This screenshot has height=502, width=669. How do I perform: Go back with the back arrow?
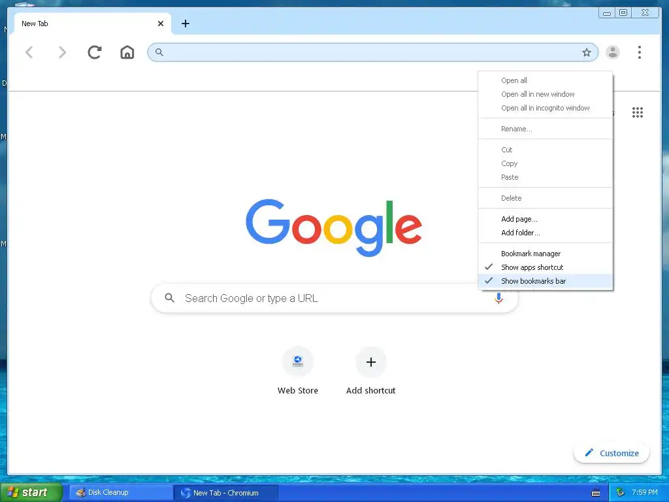pos(29,52)
